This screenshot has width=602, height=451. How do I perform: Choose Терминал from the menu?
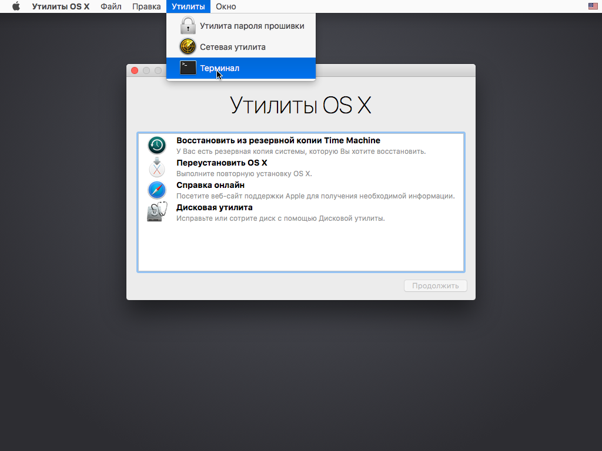(220, 68)
